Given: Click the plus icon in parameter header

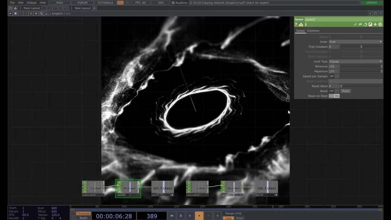Looking at the screenshot, I should 375,24.
